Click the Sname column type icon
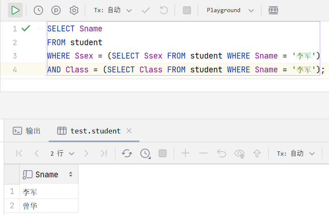 click(x=28, y=175)
